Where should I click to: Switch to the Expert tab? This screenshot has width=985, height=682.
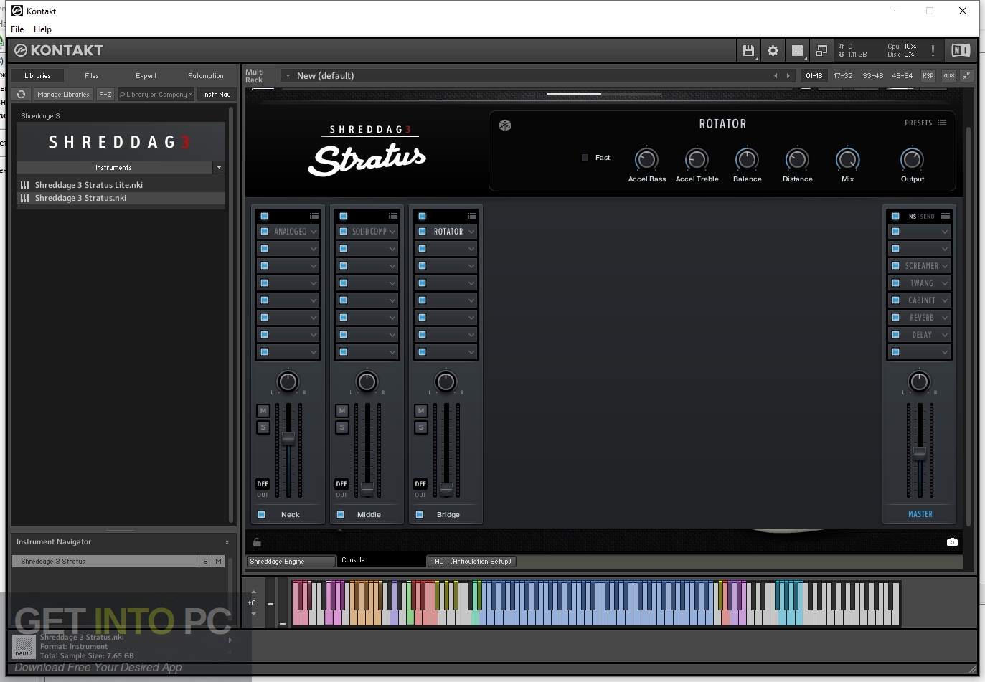146,75
